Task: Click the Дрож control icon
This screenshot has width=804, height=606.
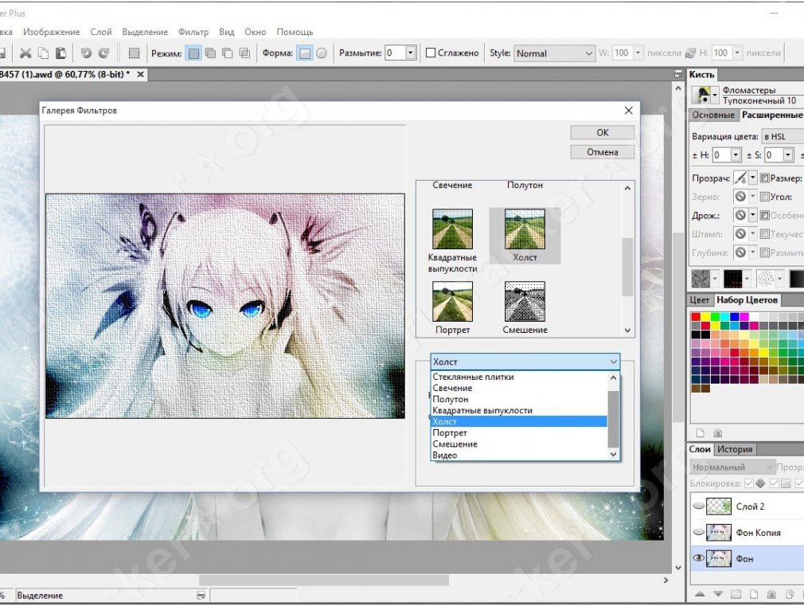Action: click(x=740, y=216)
